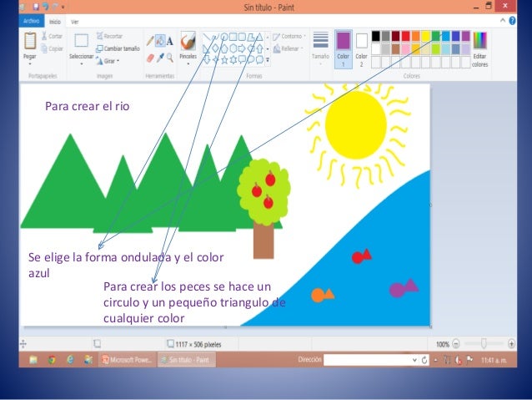532x400 pixels.
Task: Click the Editar colores rainbow icon
Action: pyautogui.click(x=479, y=40)
